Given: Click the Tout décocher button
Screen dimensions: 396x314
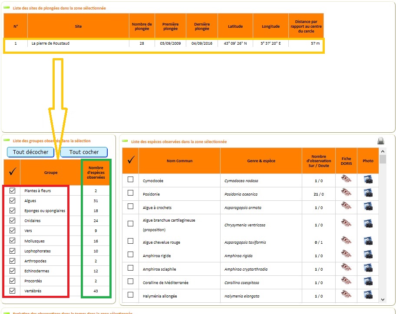Looking at the screenshot, I should 30,152.
